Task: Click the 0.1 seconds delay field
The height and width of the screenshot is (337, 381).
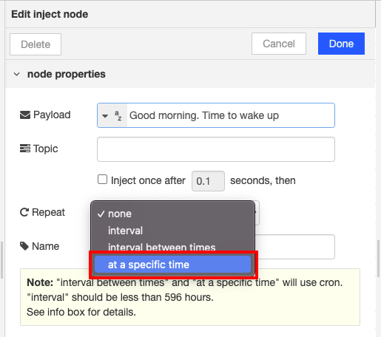Action: pyautogui.click(x=208, y=181)
